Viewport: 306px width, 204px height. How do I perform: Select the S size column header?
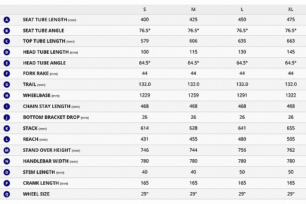coord(145,9)
